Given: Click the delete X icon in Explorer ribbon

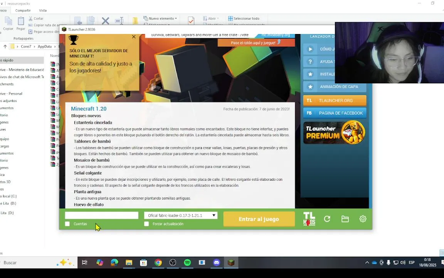Looking at the screenshot, I should tap(105, 21).
